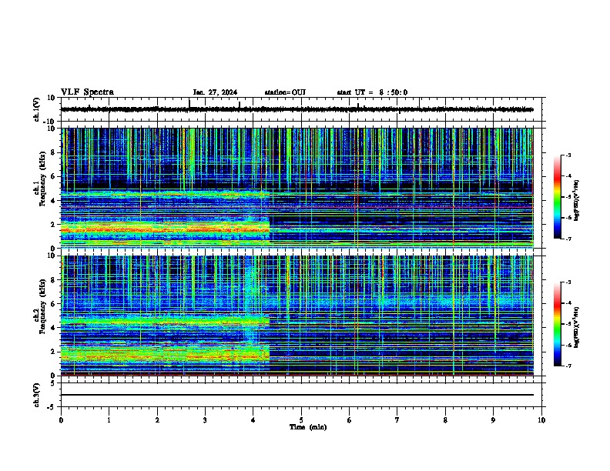
Task: Click the ch.1 PSD color scale bar
Action: pos(557,197)
